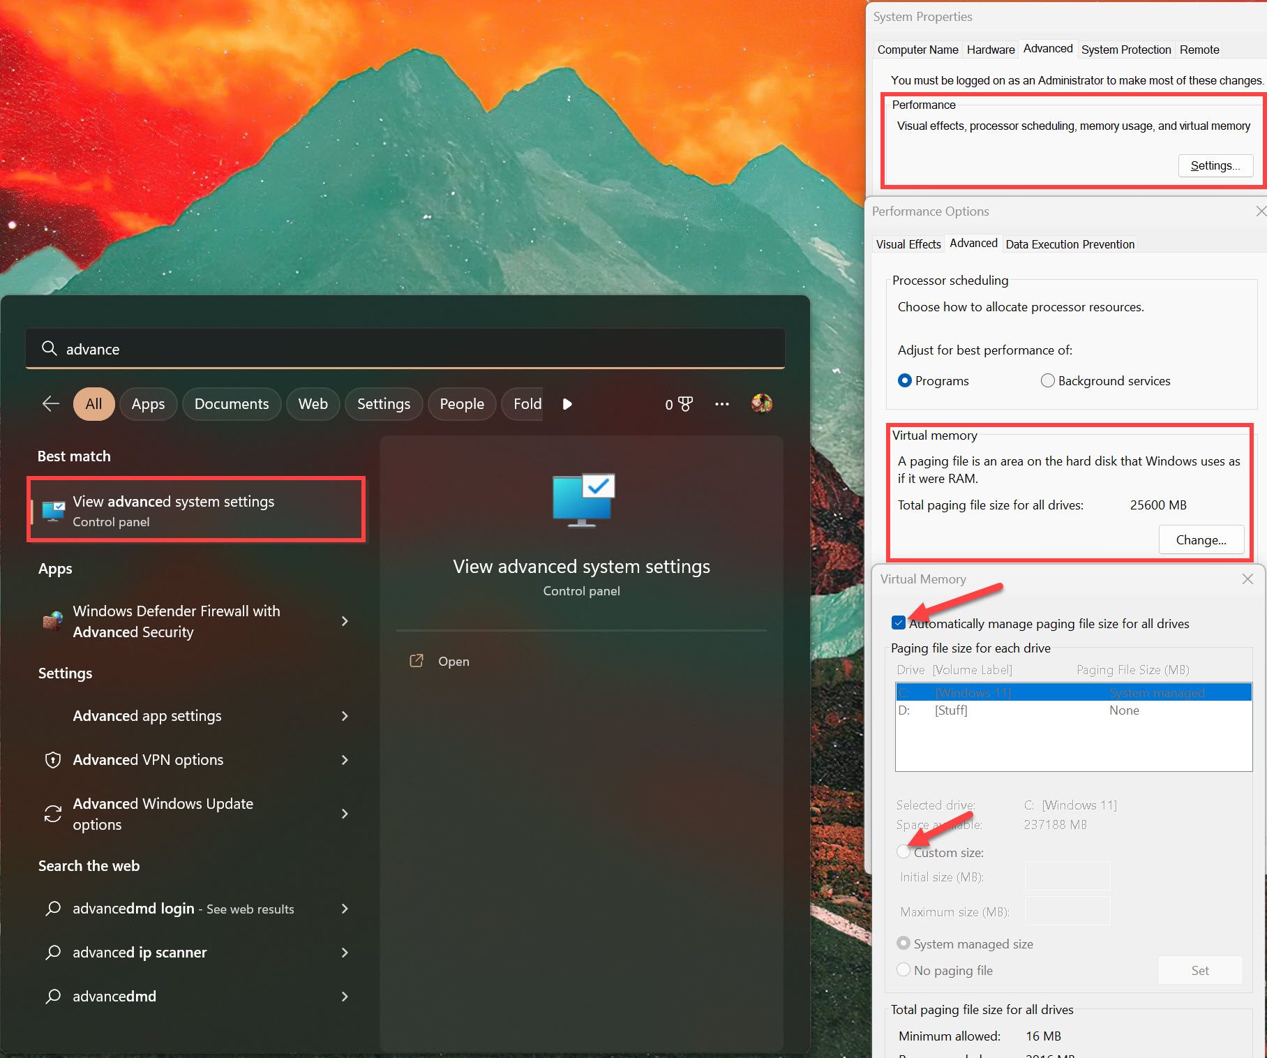
Task: Open the three-dot more options menu
Action: coord(722,404)
